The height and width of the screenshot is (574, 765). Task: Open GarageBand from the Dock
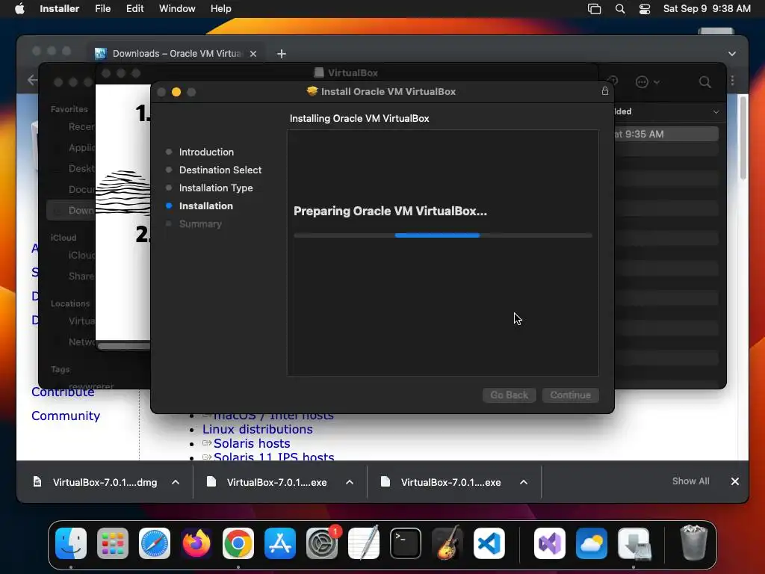pyautogui.click(x=447, y=543)
